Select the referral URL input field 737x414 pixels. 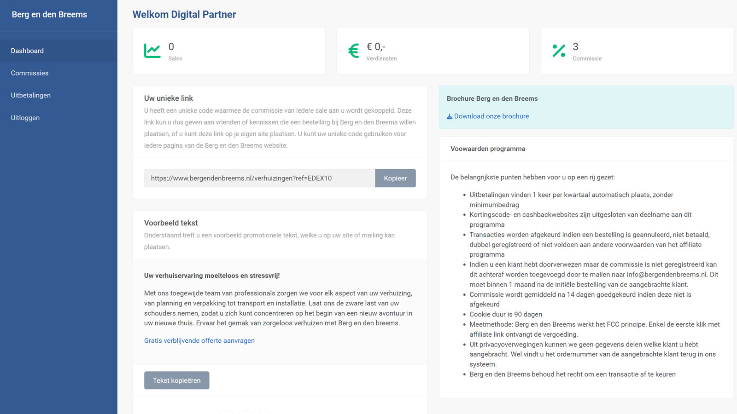260,178
